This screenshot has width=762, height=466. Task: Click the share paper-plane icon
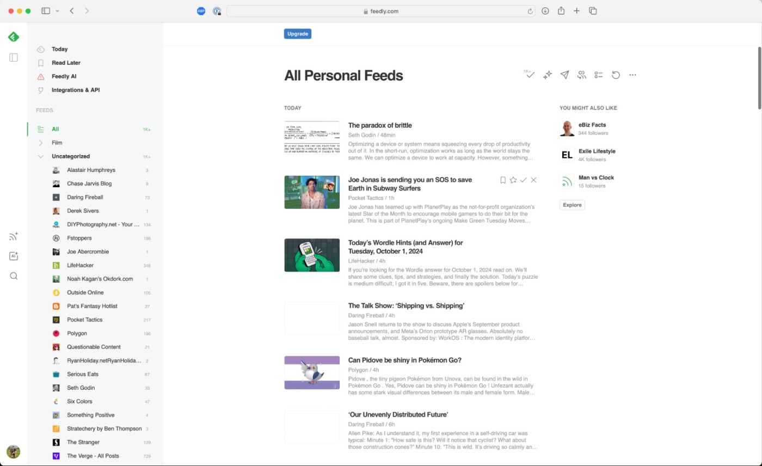pos(565,75)
